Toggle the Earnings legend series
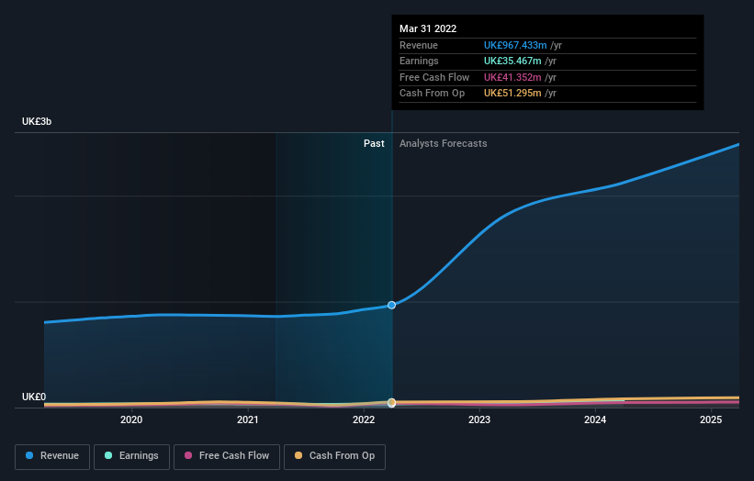 [x=131, y=456]
